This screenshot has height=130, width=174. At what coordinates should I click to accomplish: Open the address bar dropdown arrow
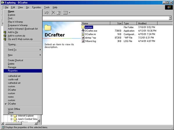pos(170,18)
